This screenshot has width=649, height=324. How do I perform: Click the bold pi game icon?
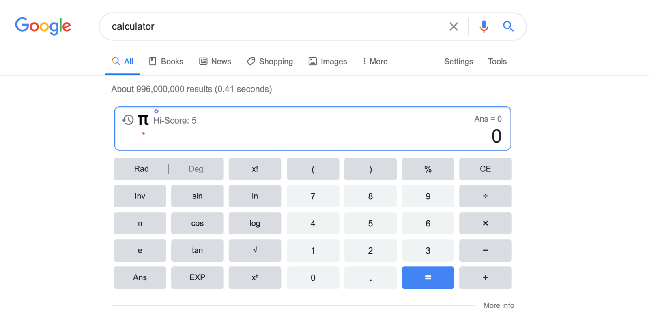click(143, 120)
